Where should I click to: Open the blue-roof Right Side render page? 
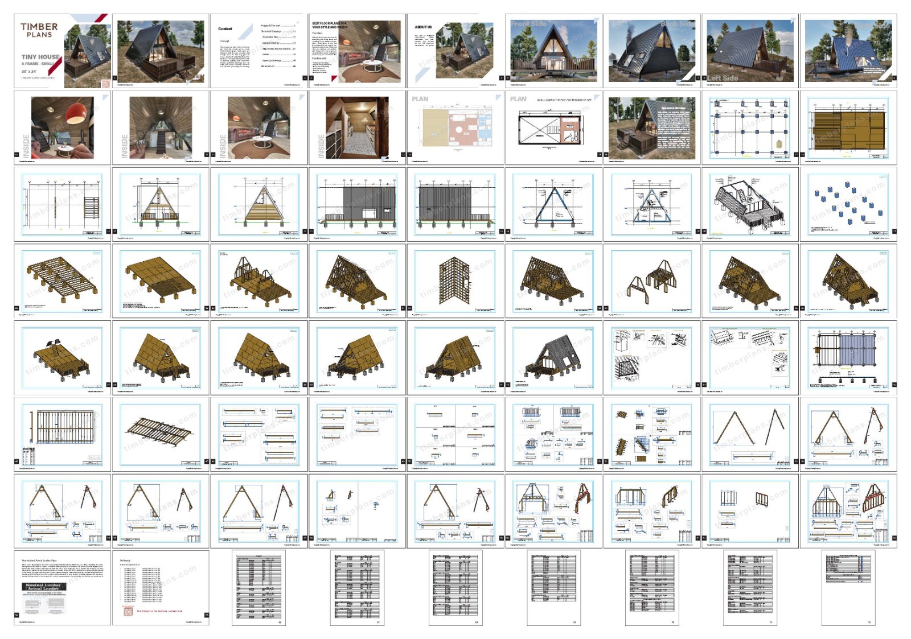pyautogui.click(x=848, y=51)
